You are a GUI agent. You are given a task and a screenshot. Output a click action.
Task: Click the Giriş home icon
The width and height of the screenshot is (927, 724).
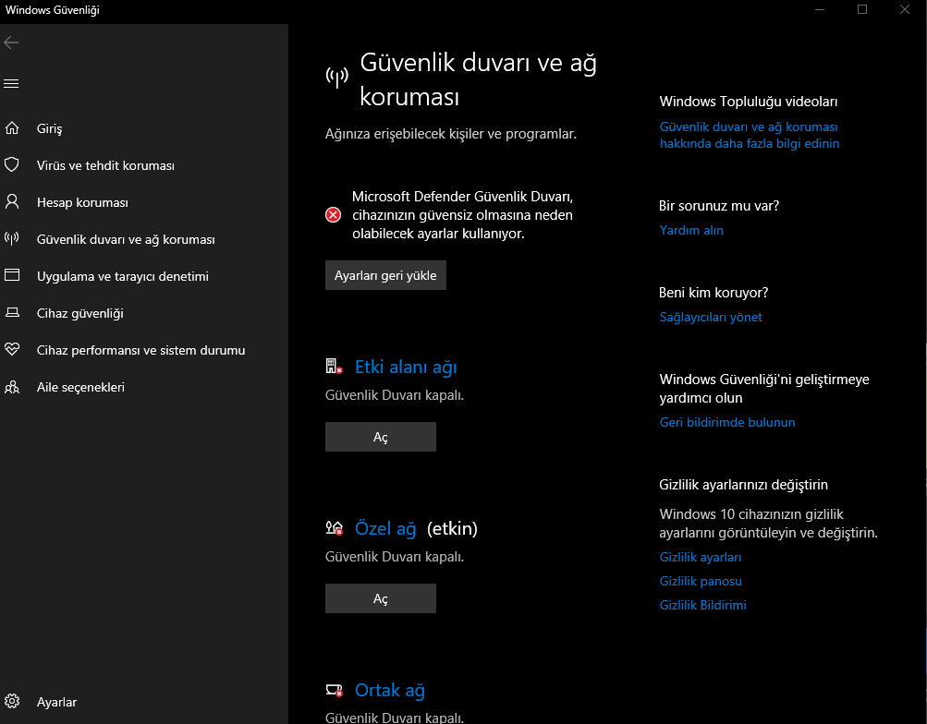point(12,128)
